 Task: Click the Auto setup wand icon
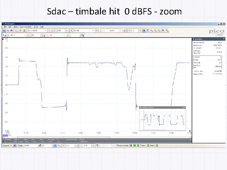pyautogui.click(x=20, y=31)
